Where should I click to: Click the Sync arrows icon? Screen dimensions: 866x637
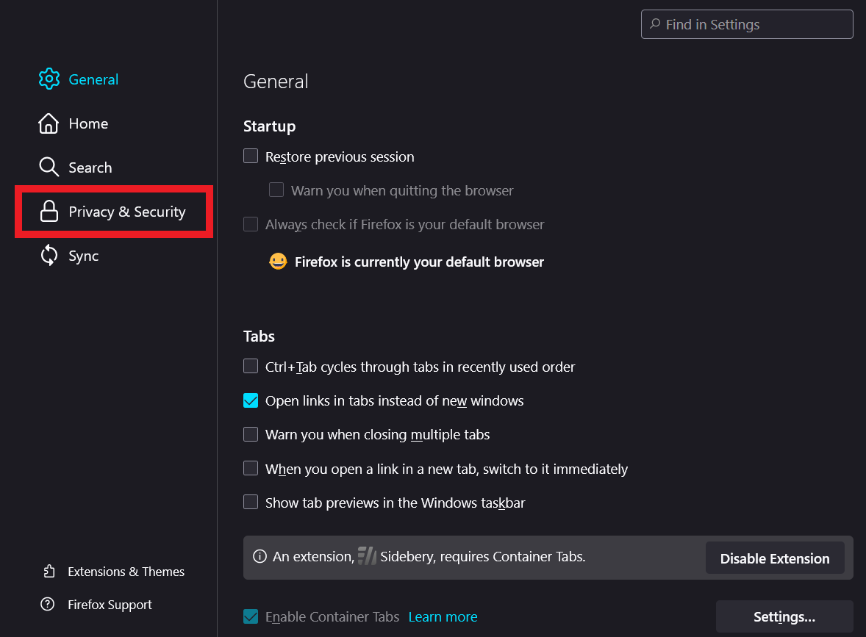(49, 256)
